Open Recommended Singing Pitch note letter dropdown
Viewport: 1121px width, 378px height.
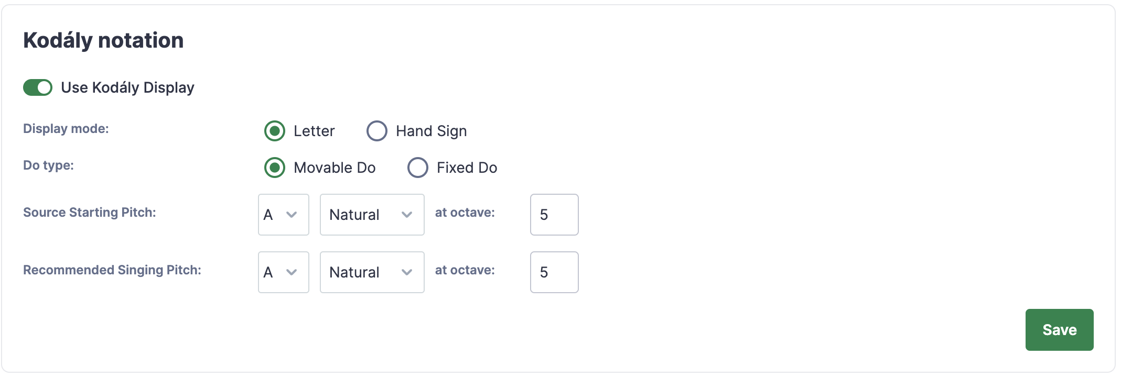click(284, 272)
